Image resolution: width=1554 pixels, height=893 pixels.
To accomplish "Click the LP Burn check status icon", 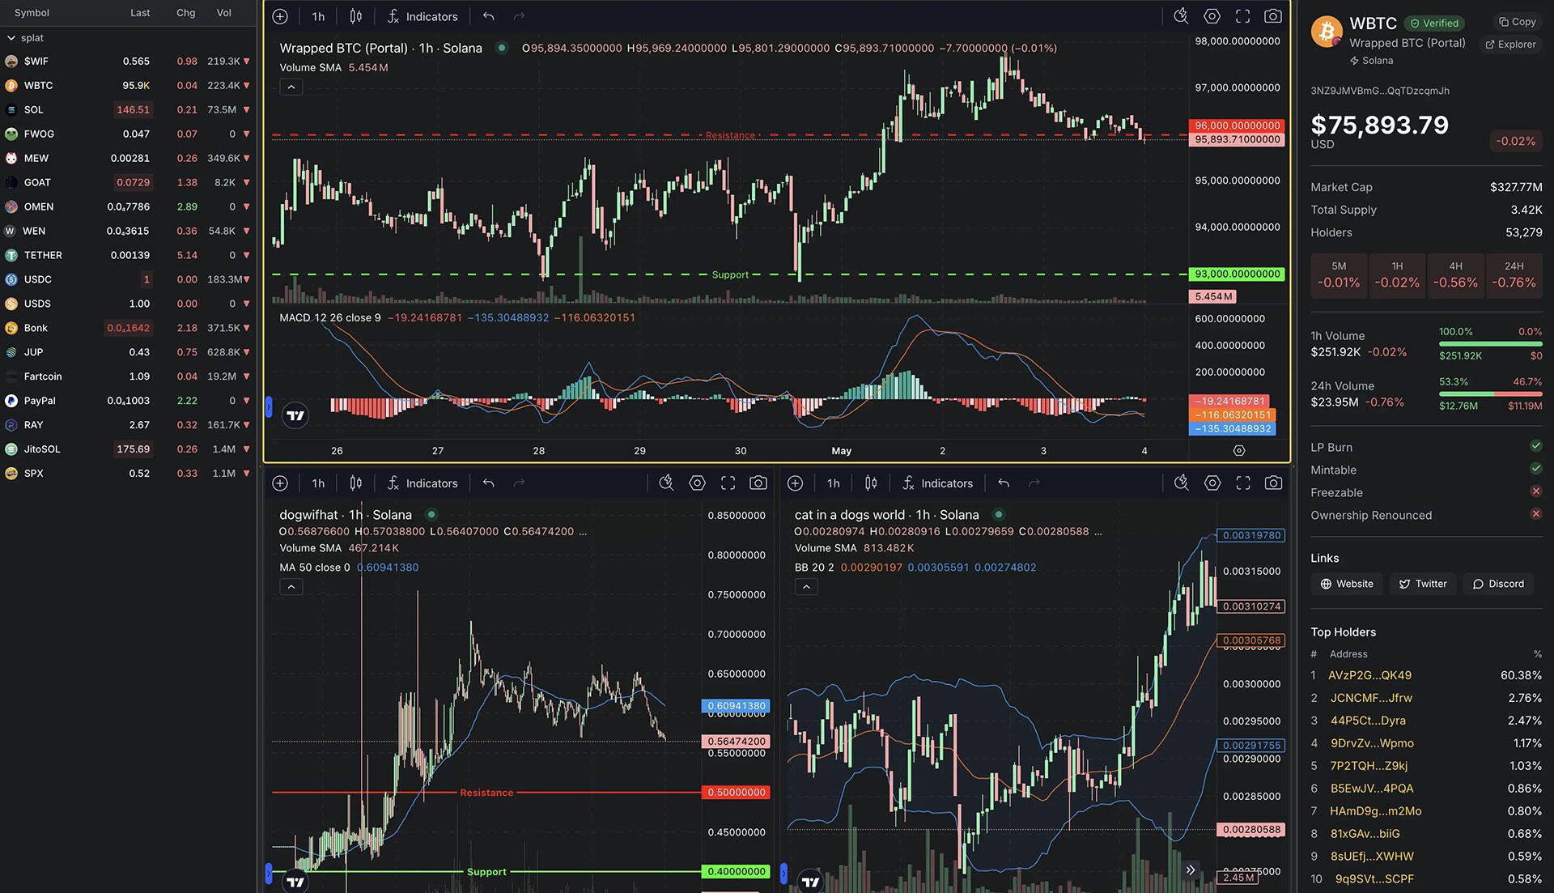I will coord(1535,446).
